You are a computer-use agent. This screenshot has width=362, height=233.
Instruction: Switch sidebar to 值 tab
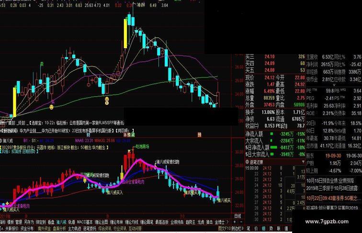[286, 229]
